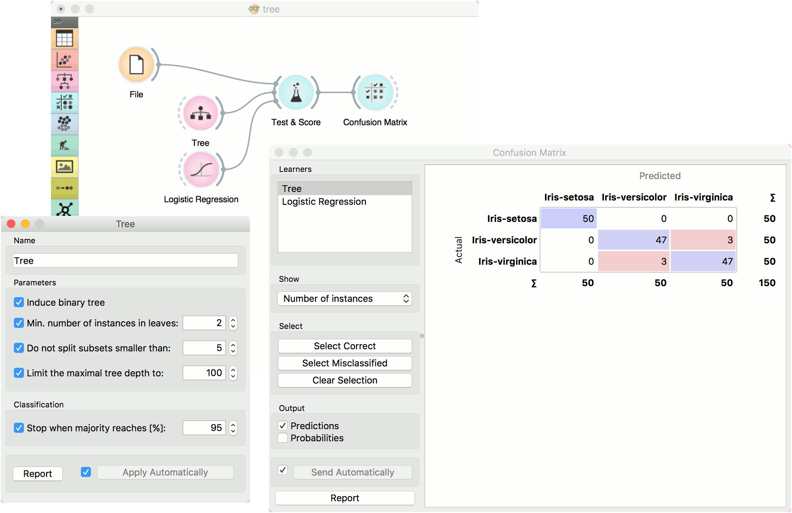The image size is (792, 513).
Task: Click the Select Misclassified button
Action: (345, 363)
